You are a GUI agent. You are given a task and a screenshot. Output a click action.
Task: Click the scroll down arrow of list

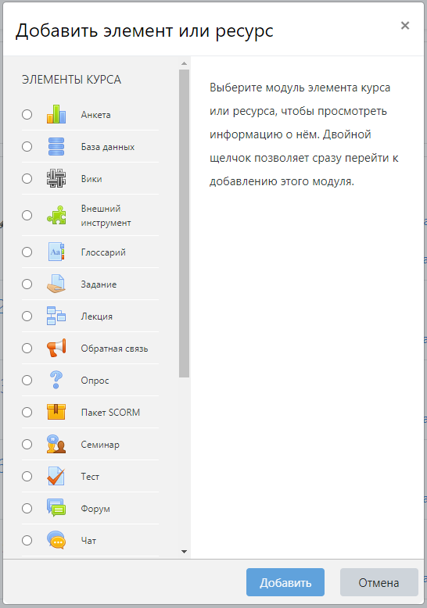coord(184,552)
